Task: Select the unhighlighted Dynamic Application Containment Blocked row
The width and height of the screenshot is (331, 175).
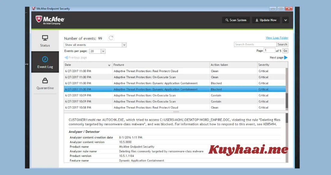Action: coord(175,83)
